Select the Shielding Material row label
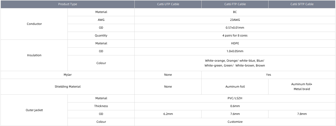 click(x=67, y=87)
